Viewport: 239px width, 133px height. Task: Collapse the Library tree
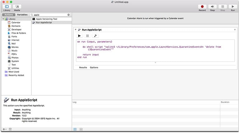[x=3, y=19]
